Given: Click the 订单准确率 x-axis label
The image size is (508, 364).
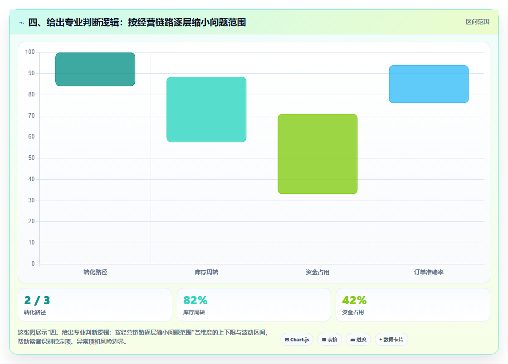Looking at the screenshot, I should pyautogui.click(x=429, y=272).
